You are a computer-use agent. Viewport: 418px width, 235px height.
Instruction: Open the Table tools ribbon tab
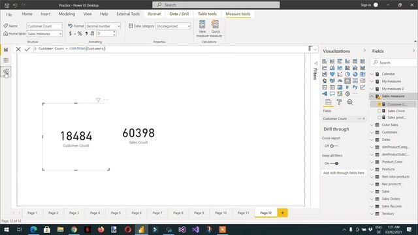point(207,14)
